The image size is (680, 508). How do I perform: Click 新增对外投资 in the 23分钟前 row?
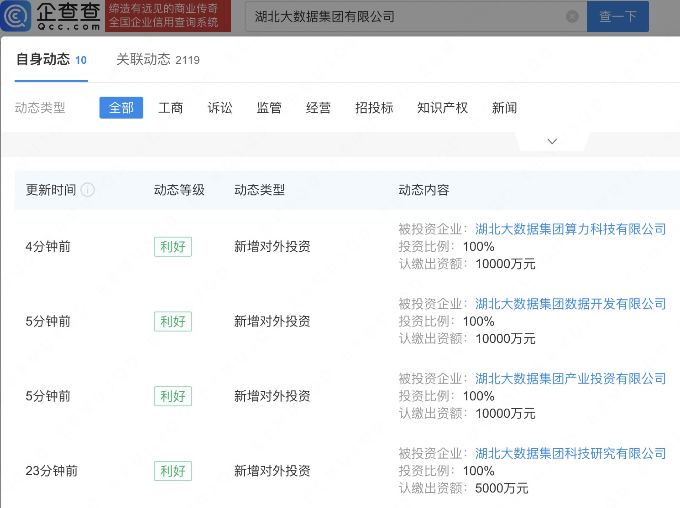pos(272,471)
